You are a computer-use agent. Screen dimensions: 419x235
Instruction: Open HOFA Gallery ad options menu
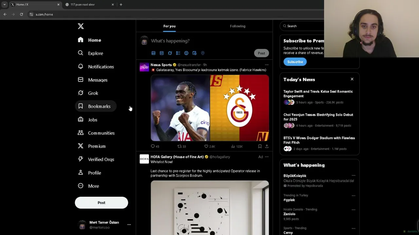266,157
